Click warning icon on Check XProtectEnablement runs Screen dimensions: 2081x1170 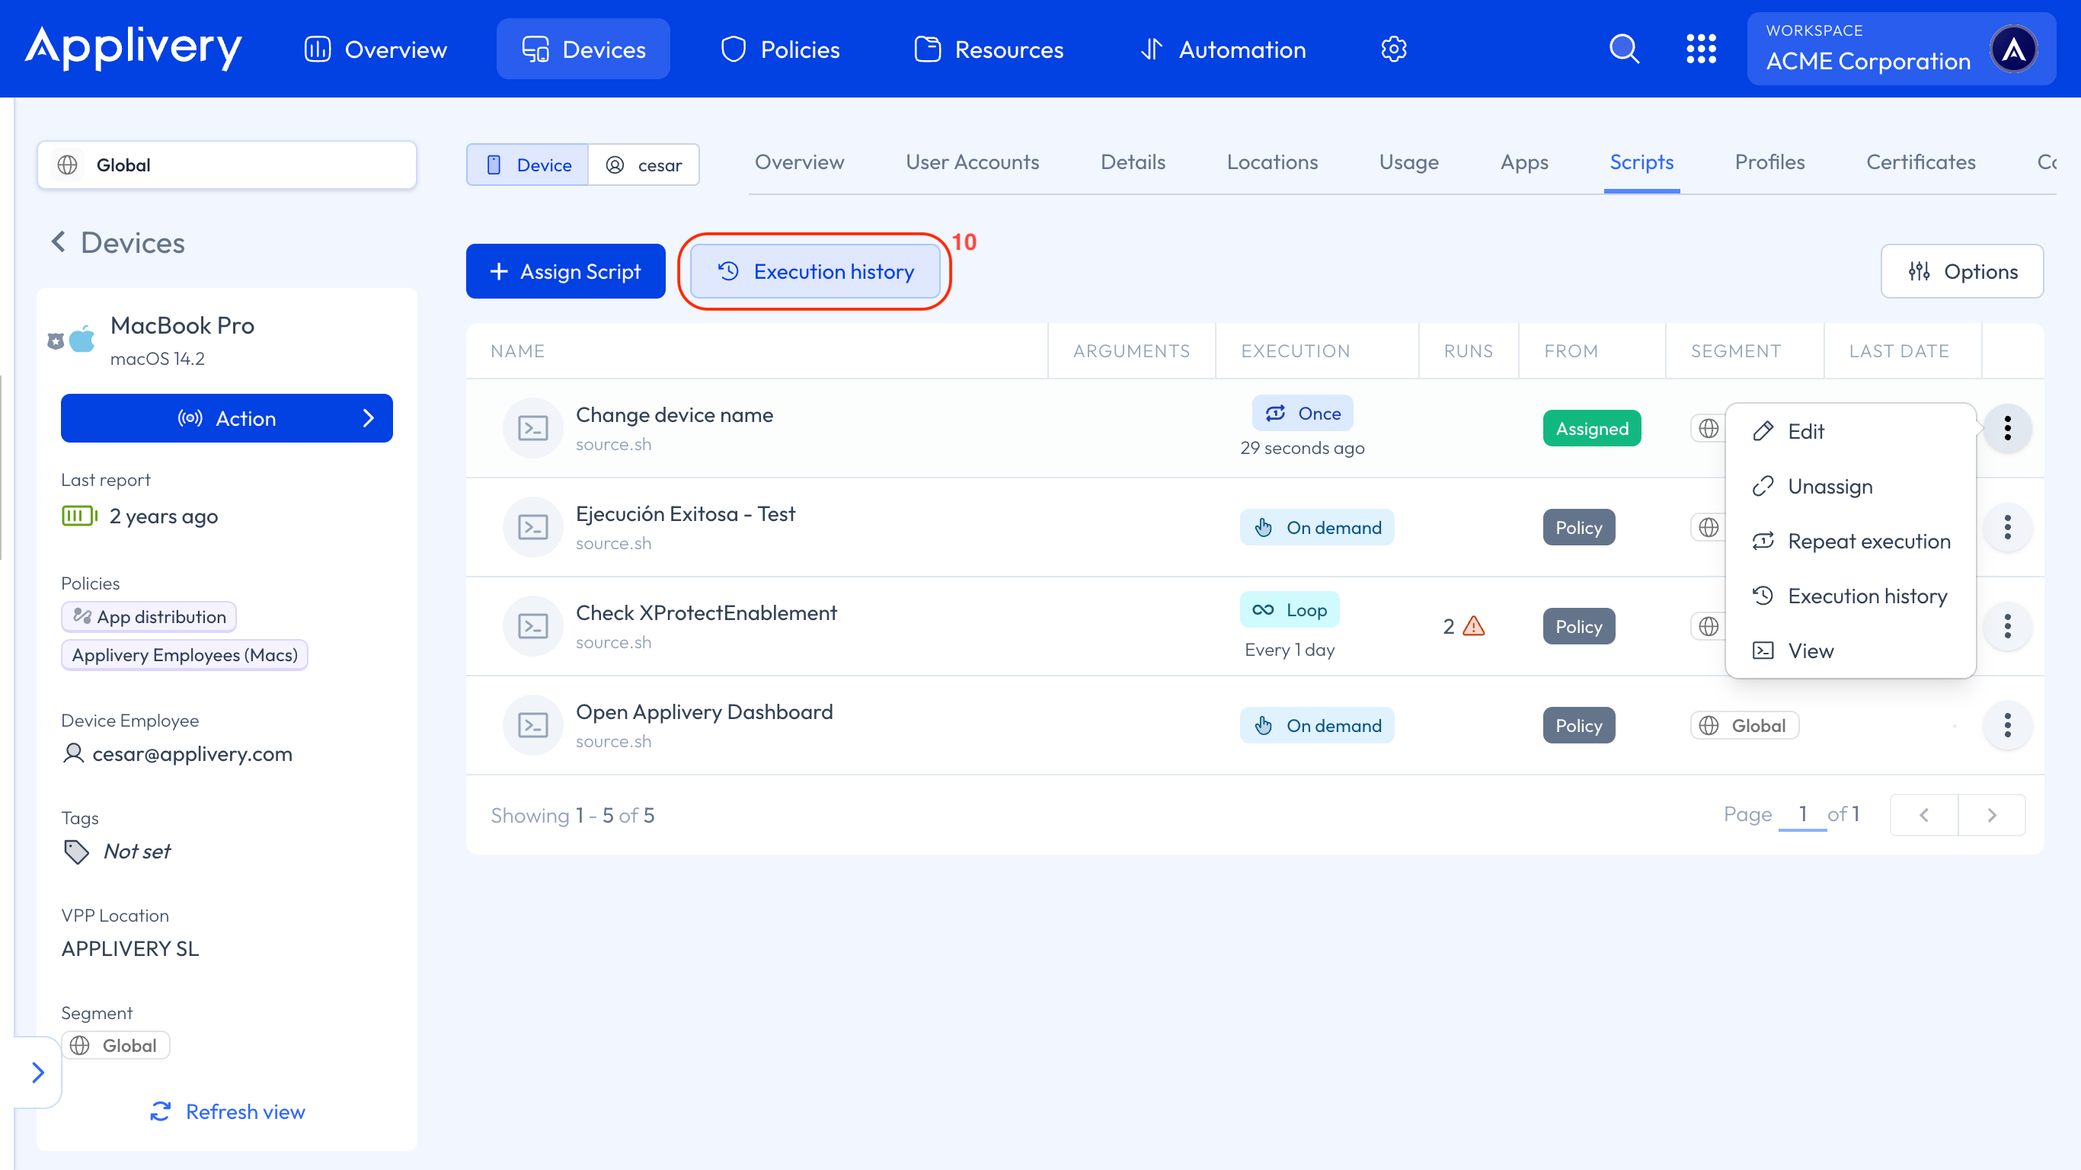tap(1473, 626)
